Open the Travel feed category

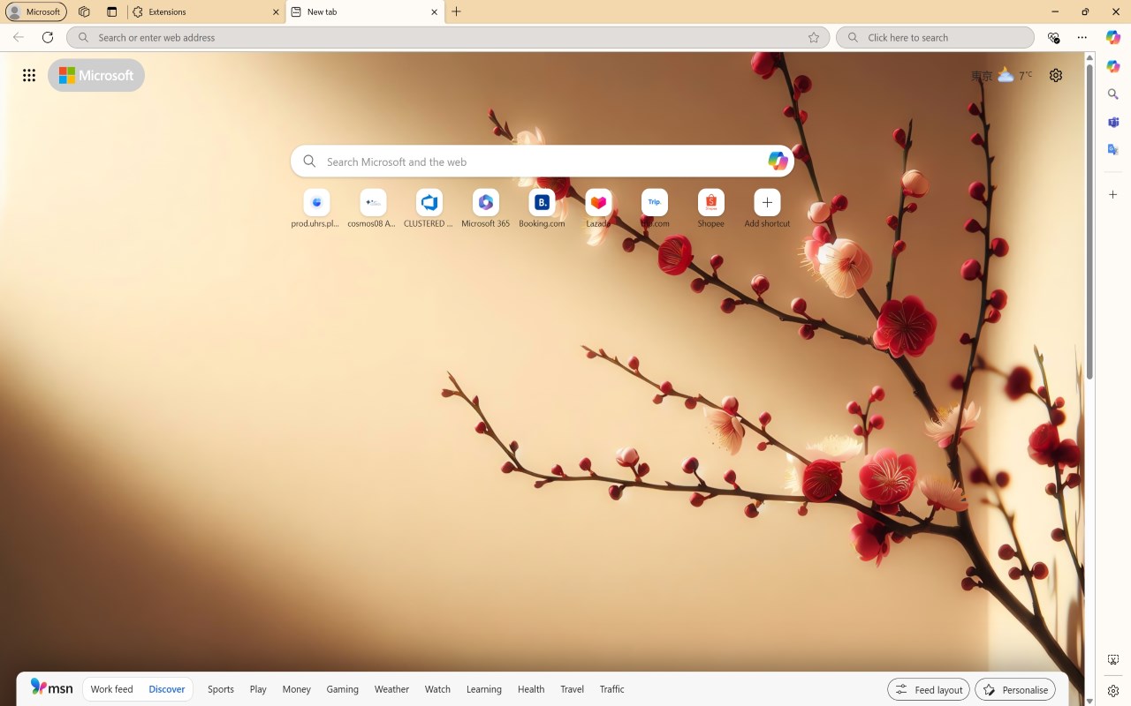coord(572,689)
